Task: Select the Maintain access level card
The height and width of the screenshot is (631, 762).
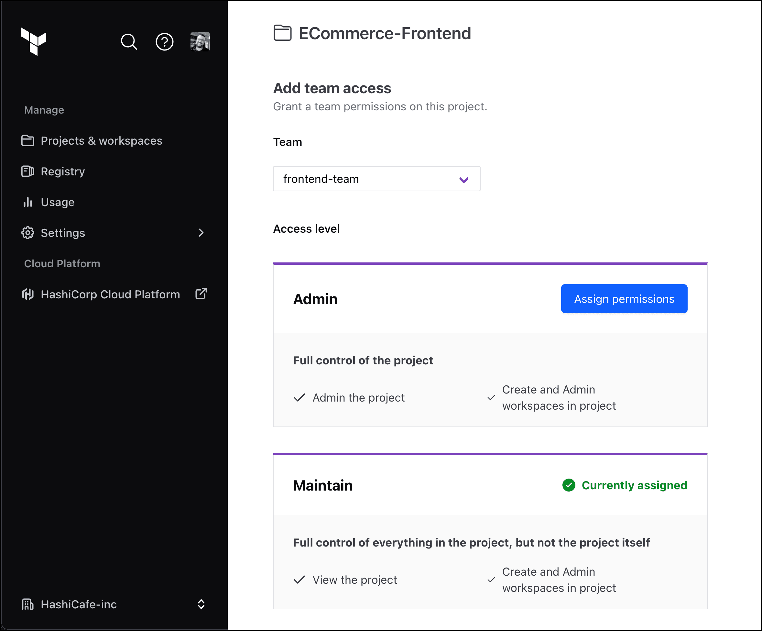Action: coord(322,485)
